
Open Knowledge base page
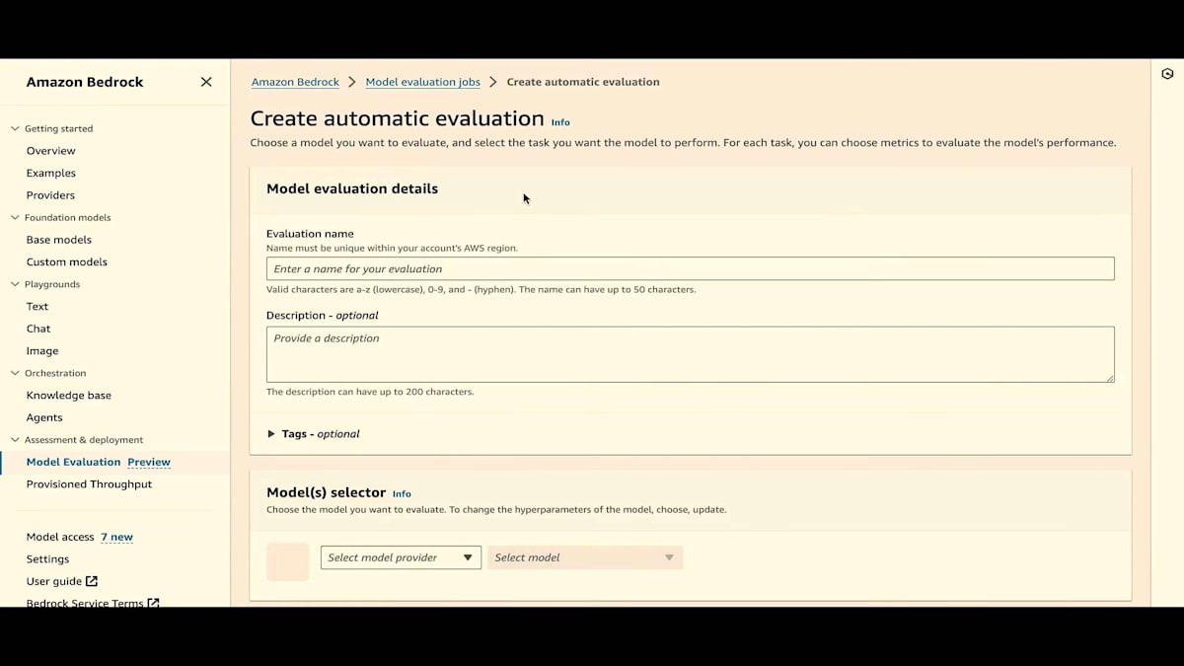(x=69, y=395)
